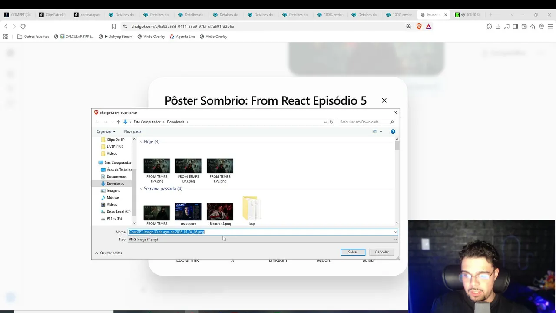Bookmark this page icon in address bar
The width and height of the screenshot is (556, 313).
pyautogui.click(x=114, y=26)
